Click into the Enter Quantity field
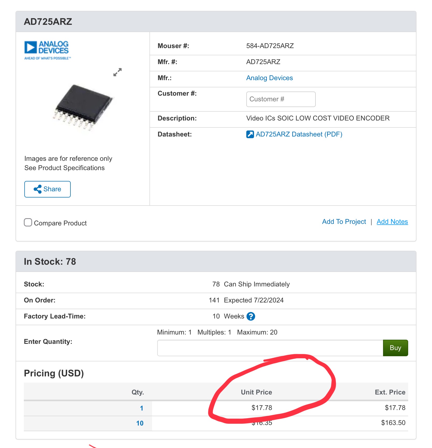The width and height of the screenshot is (432, 448). click(270, 348)
